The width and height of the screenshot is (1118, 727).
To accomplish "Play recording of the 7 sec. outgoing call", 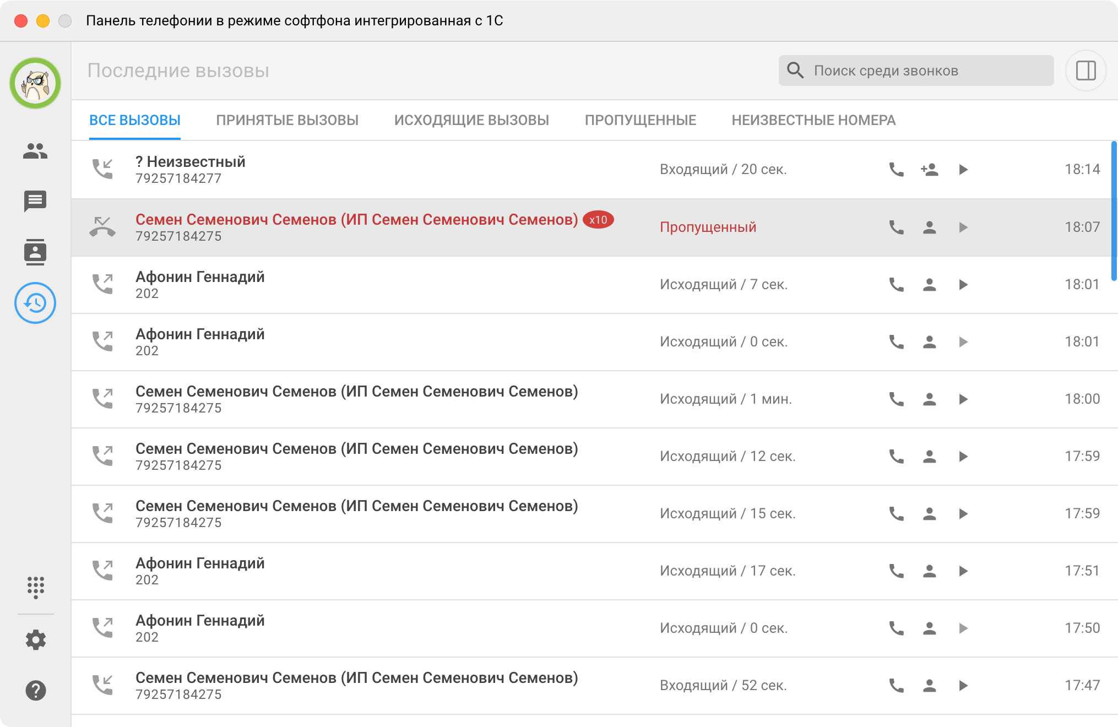I will coord(963,285).
